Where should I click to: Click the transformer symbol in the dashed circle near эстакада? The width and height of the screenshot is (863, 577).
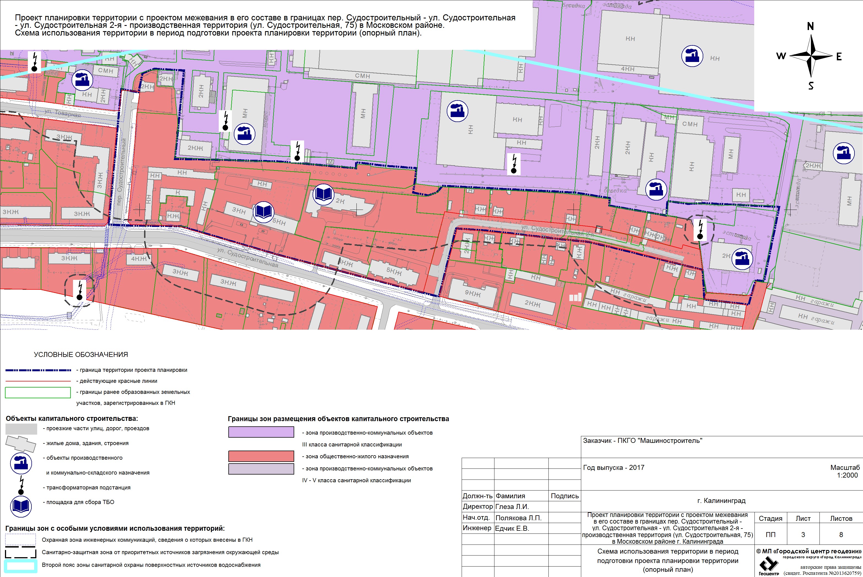700,230
